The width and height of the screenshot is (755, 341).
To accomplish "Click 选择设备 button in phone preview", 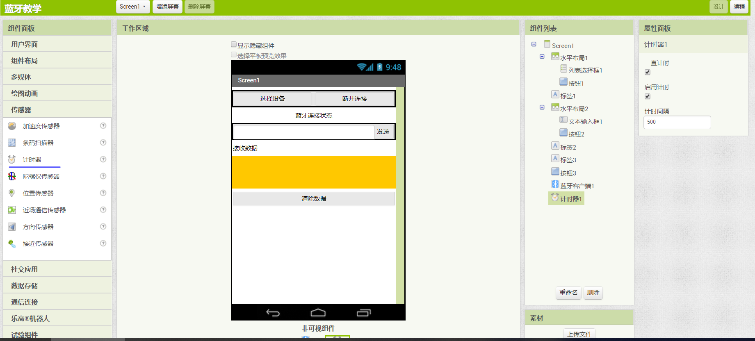I will [x=273, y=99].
